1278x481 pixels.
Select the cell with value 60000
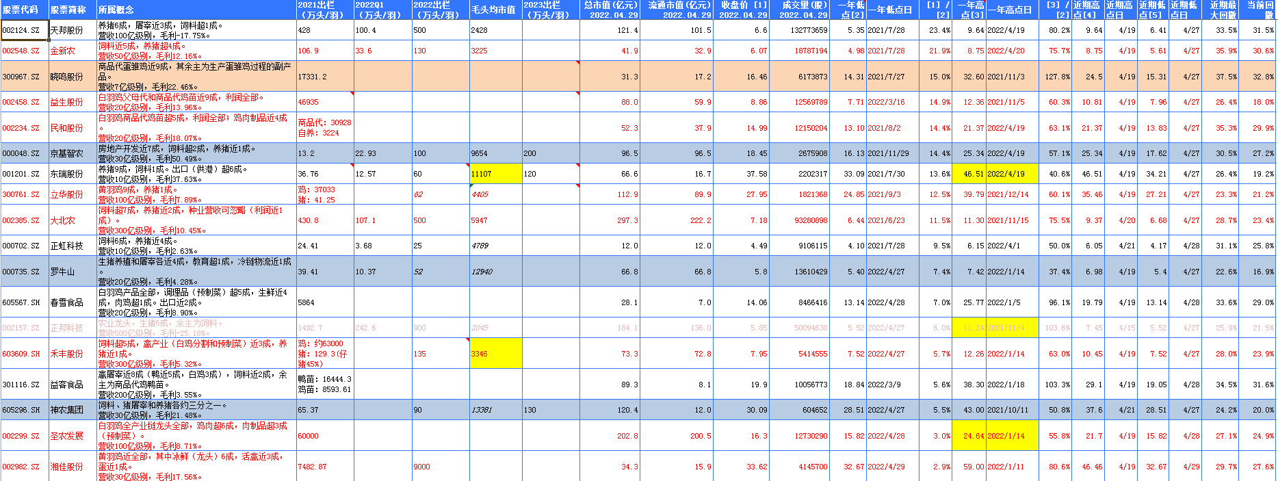pyautogui.click(x=325, y=436)
